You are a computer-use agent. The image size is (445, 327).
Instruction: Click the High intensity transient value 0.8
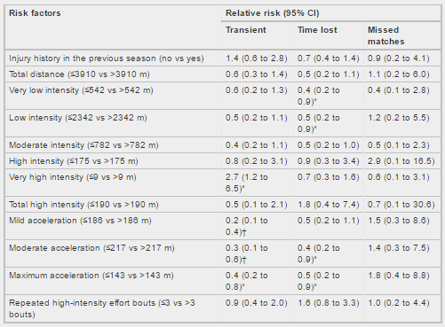pos(257,161)
